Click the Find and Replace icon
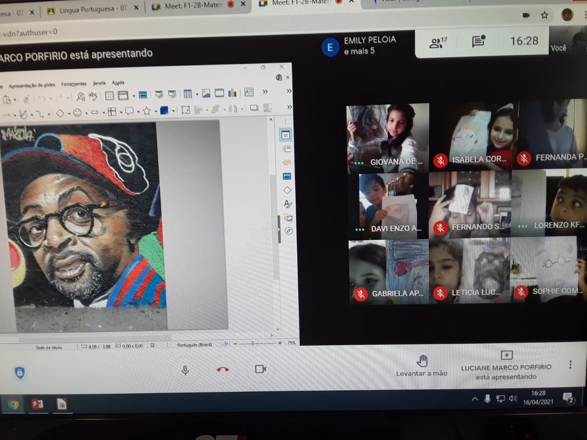The image size is (587, 440). point(80,97)
